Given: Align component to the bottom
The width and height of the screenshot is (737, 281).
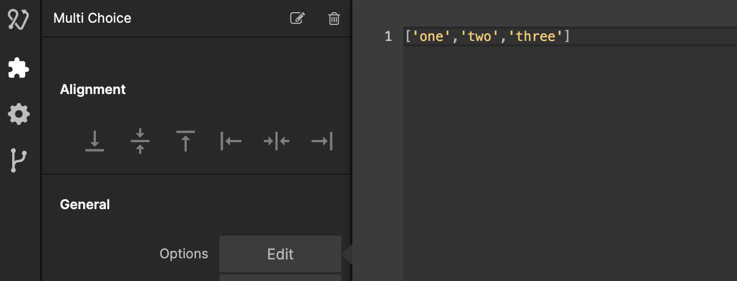Looking at the screenshot, I should coord(95,141).
